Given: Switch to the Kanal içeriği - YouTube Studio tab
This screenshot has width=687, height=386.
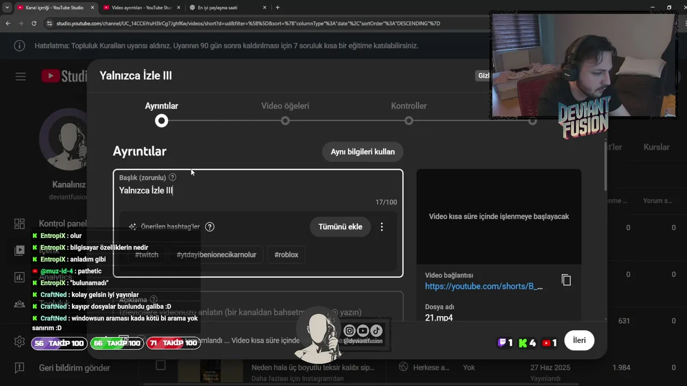Looking at the screenshot, I should point(55,8).
